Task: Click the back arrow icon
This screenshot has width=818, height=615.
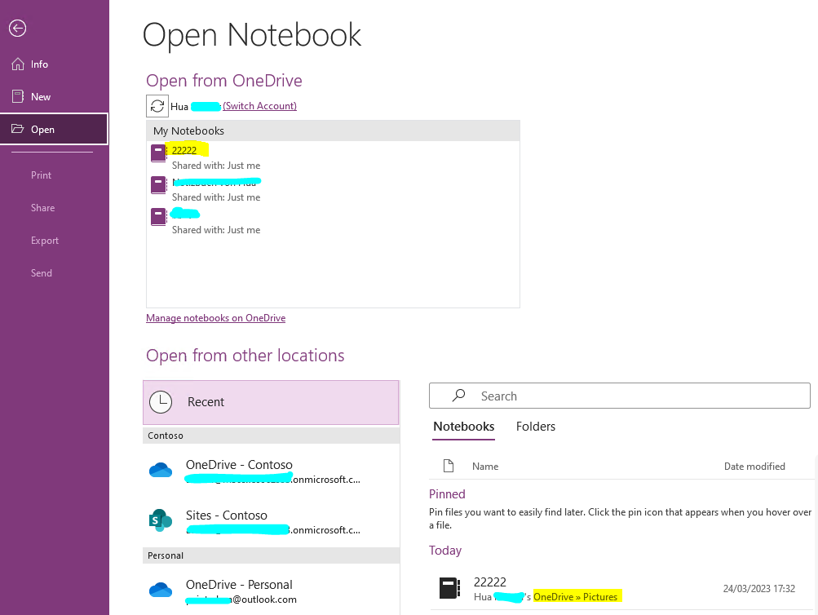Action: (18, 29)
